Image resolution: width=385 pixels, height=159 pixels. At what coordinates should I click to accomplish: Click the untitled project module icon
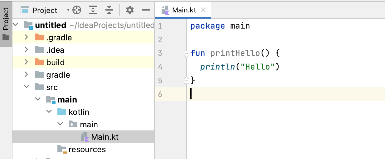[x=28, y=25]
